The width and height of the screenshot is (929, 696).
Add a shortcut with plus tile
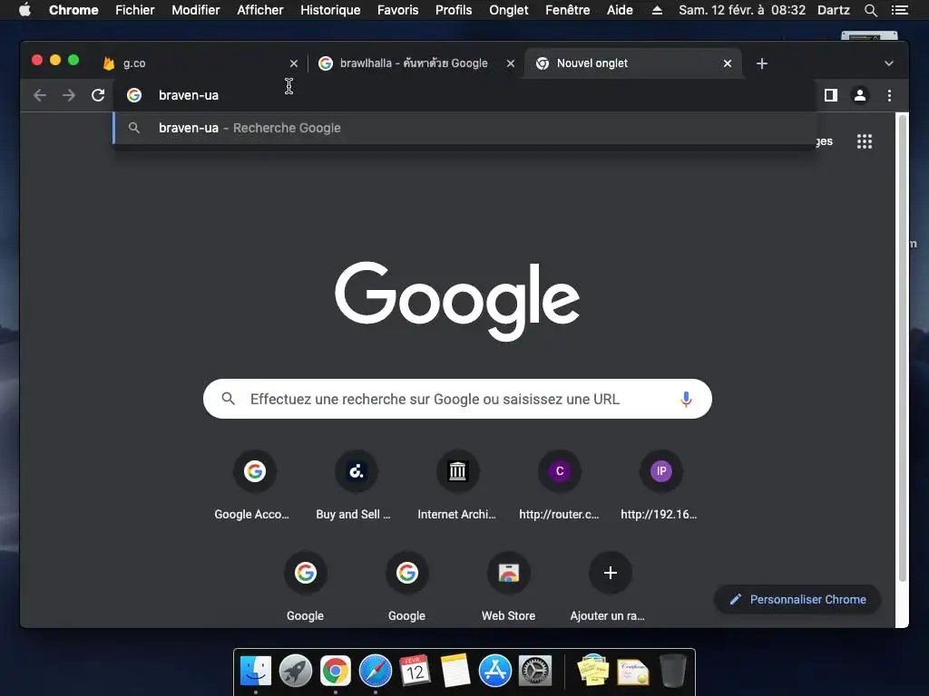(x=611, y=587)
